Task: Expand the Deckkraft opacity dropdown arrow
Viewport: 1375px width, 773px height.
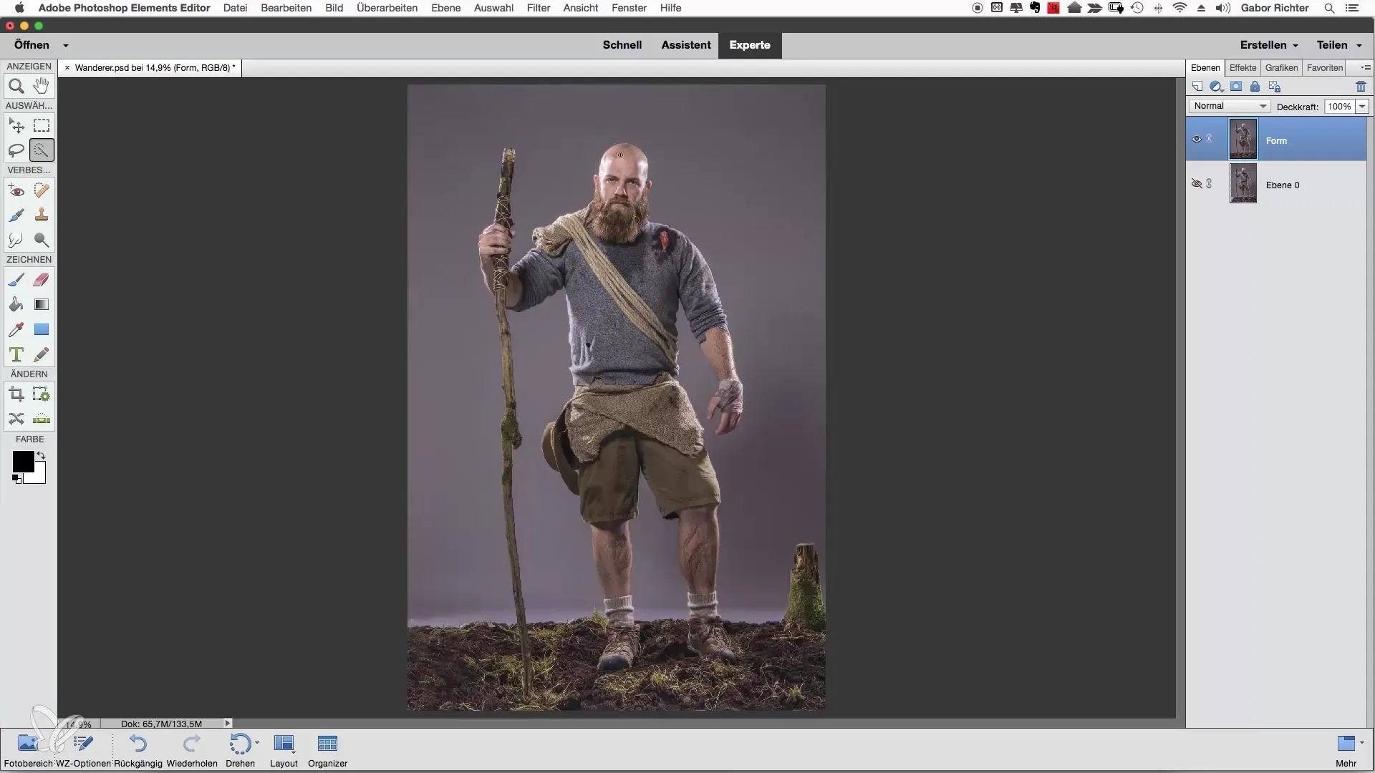Action: coord(1362,107)
